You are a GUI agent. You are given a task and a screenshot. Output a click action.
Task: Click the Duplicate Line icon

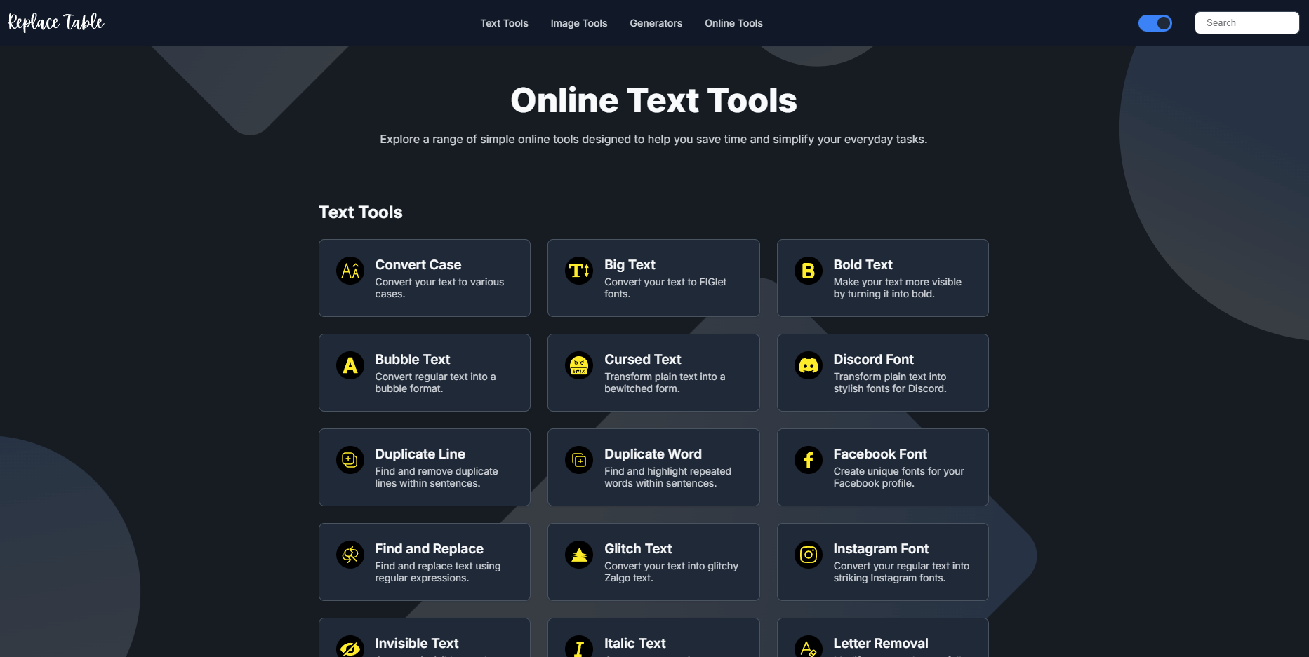coord(350,460)
